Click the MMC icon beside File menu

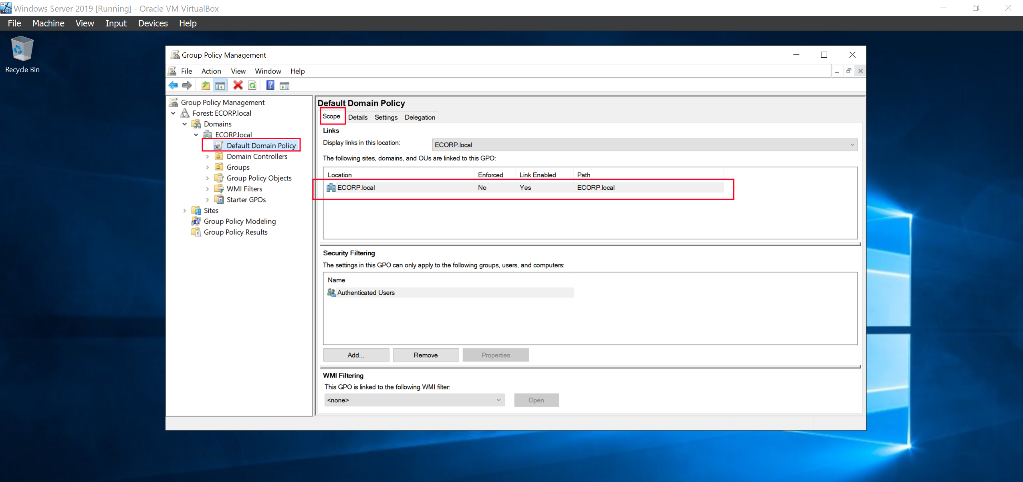[x=172, y=71]
